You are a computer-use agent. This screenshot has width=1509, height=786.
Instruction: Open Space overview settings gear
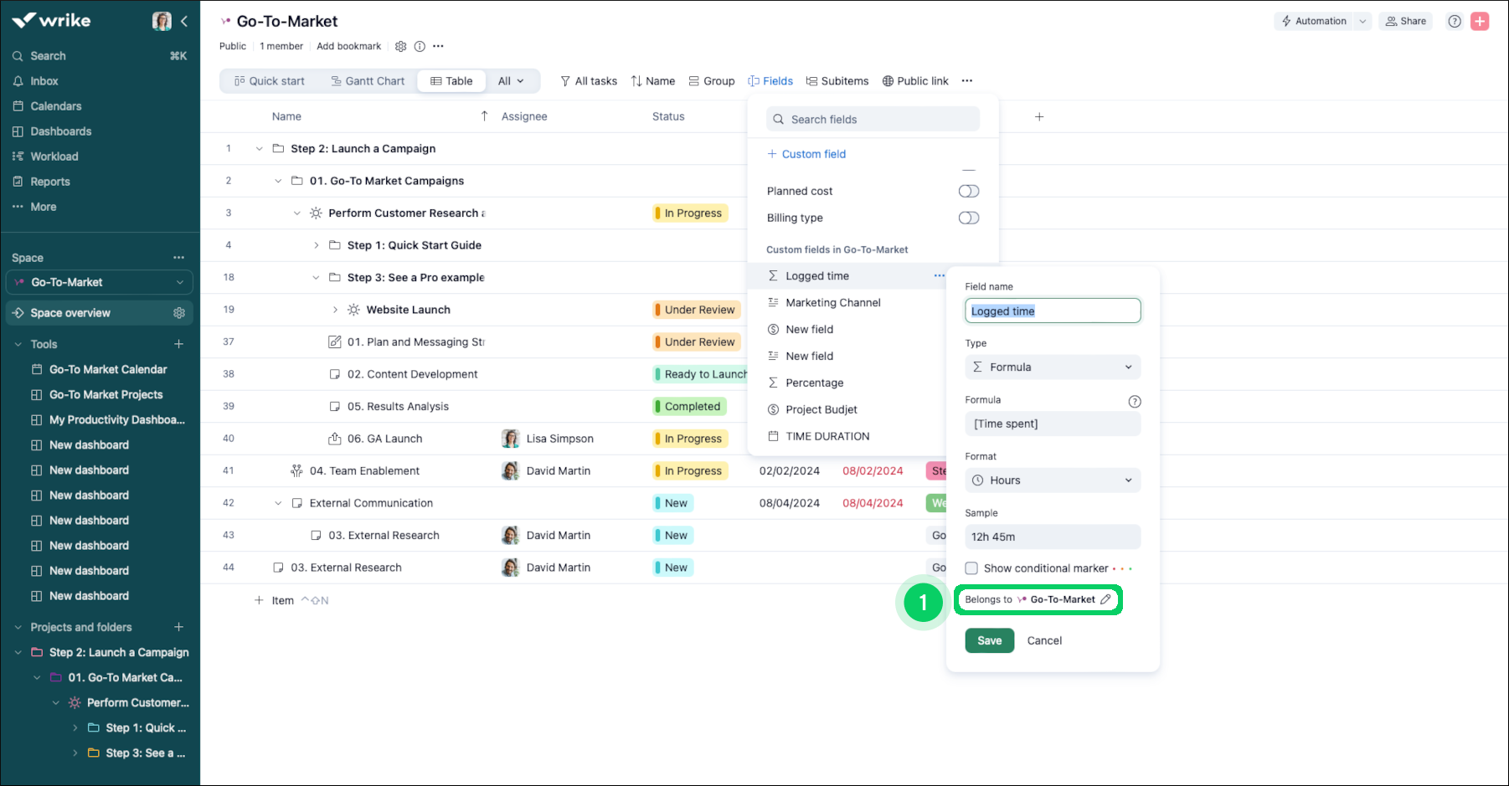click(x=178, y=313)
